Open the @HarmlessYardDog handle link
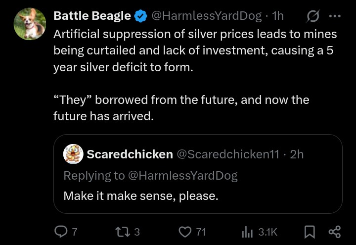Screen dimensions: 356x245 pyautogui.click(x=206, y=16)
